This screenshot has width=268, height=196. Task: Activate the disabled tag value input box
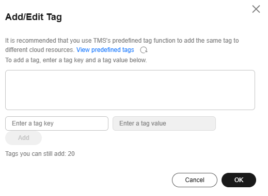[x=164, y=123]
